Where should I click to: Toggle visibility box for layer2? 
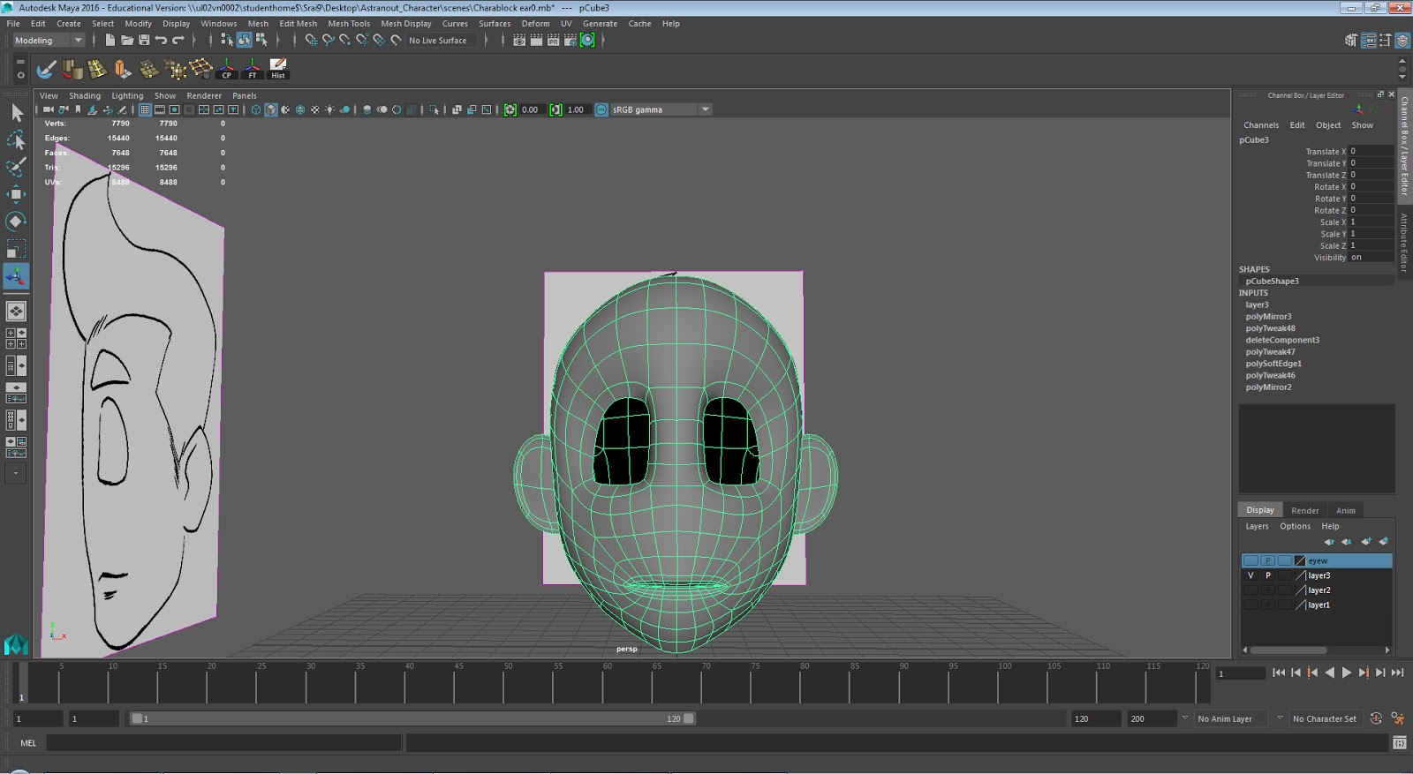pos(1250,590)
